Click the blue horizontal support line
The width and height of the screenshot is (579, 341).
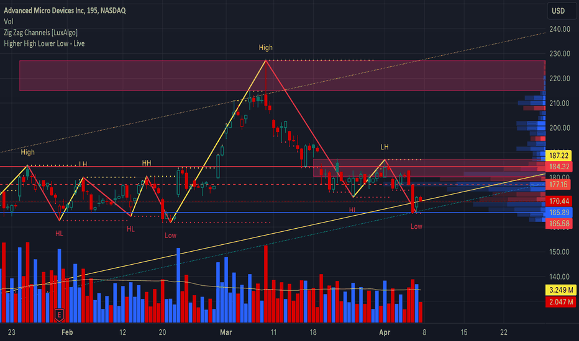click(273, 212)
